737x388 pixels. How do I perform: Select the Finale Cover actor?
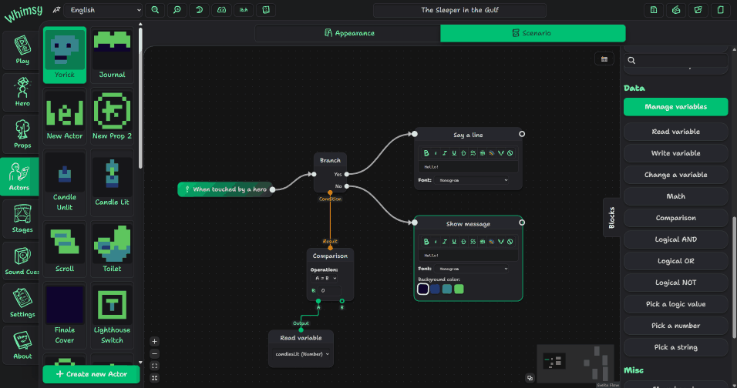pos(65,316)
